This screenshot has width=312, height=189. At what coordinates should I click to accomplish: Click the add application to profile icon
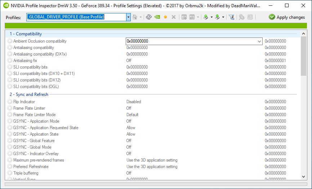184,17
